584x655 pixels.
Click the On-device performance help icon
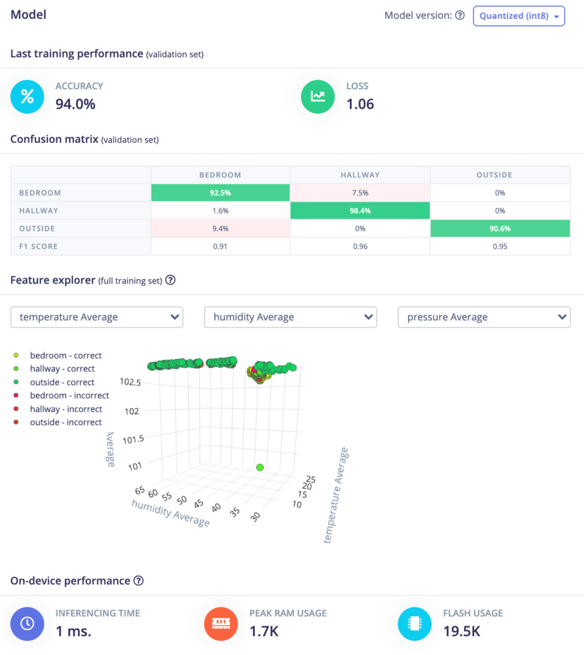138,580
